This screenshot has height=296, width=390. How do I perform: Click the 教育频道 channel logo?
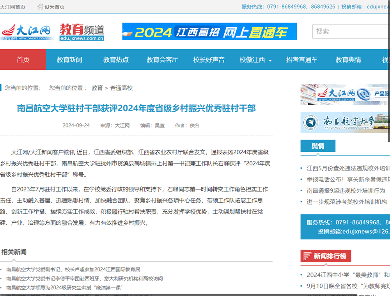click(82, 32)
